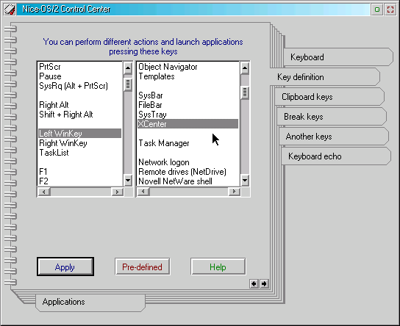Click the actions list scroll-up arrow
The image size is (400, 326).
point(245,68)
